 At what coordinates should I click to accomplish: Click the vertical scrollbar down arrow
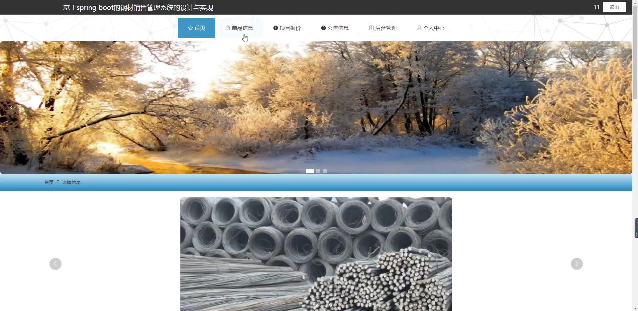pyautogui.click(x=635, y=308)
